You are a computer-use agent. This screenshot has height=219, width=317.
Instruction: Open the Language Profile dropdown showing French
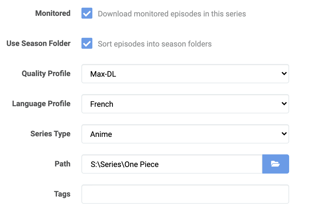click(185, 104)
